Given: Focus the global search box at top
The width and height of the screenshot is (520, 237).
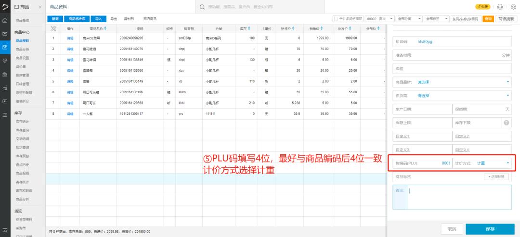Looking at the screenshot, I should [260, 7].
